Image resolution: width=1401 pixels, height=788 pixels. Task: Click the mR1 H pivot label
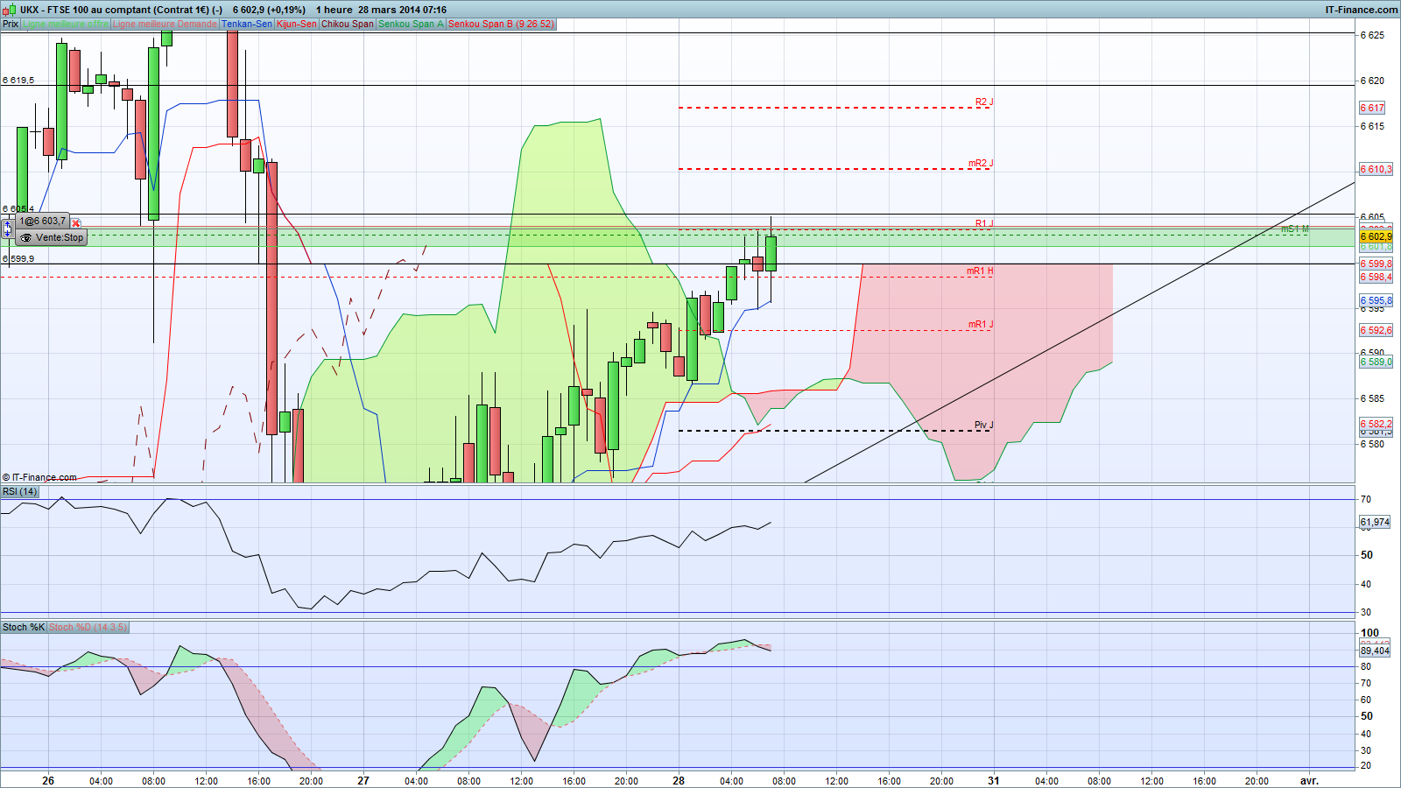980,271
